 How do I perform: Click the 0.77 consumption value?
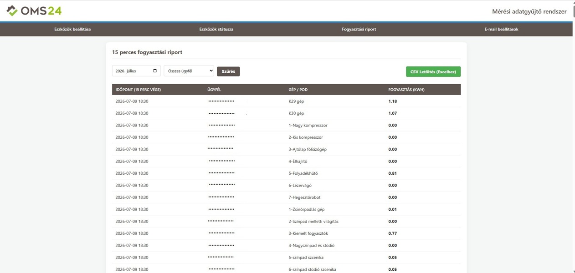tap(393, 233)
